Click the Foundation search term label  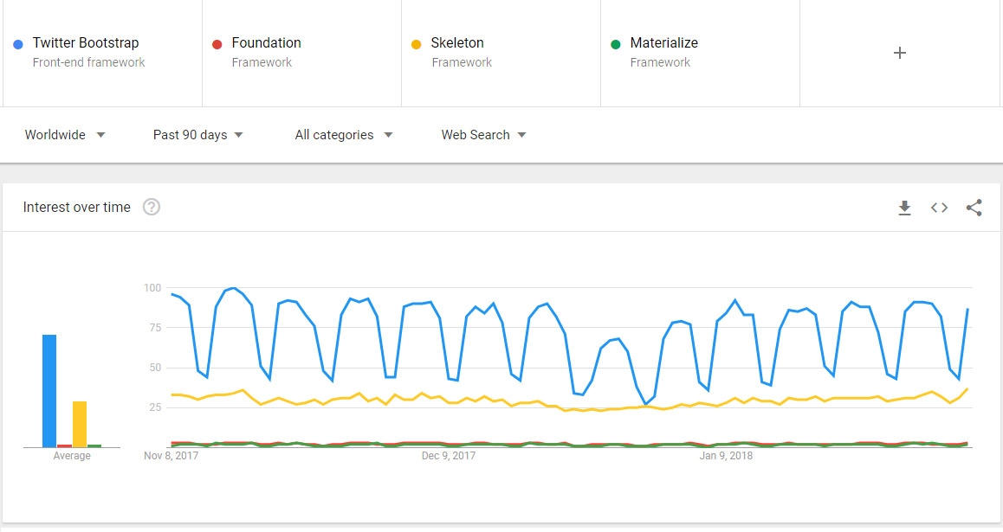pos(265,42)
